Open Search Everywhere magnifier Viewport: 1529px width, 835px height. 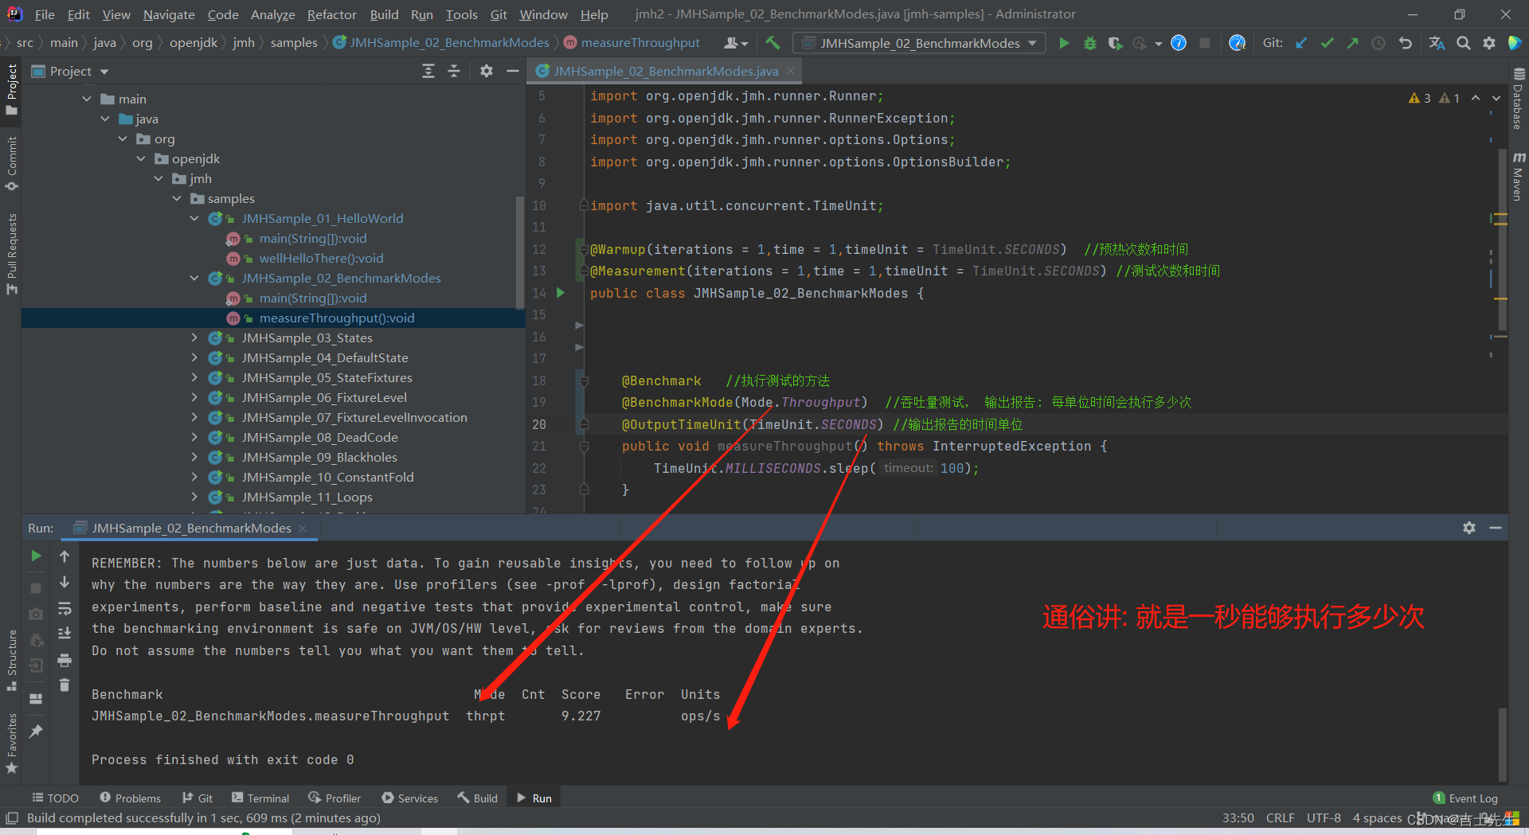(1464, 43)
